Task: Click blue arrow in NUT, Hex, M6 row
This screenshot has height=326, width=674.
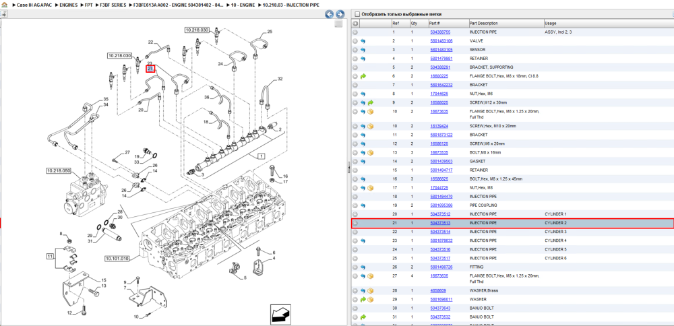Action: [x=363, y=94]
